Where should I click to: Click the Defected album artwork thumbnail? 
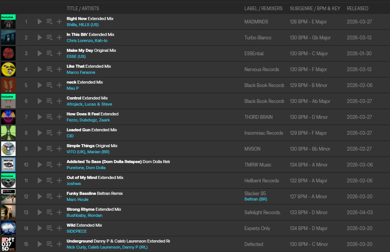pos(8,244)
